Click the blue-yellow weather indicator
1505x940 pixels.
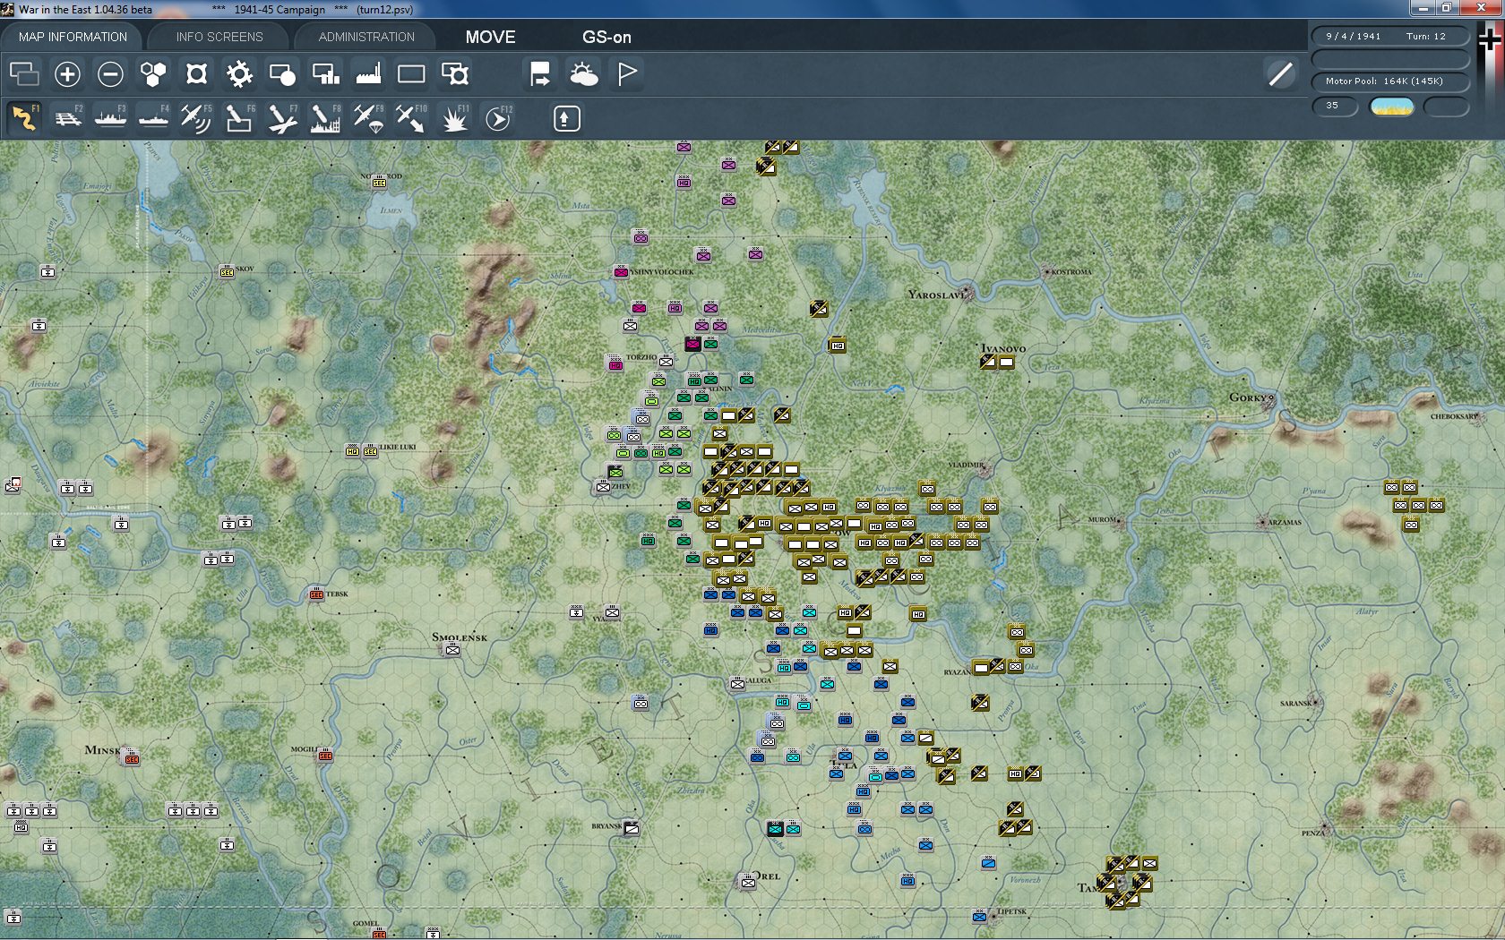pyautogui.click(x=1392, y=107)
